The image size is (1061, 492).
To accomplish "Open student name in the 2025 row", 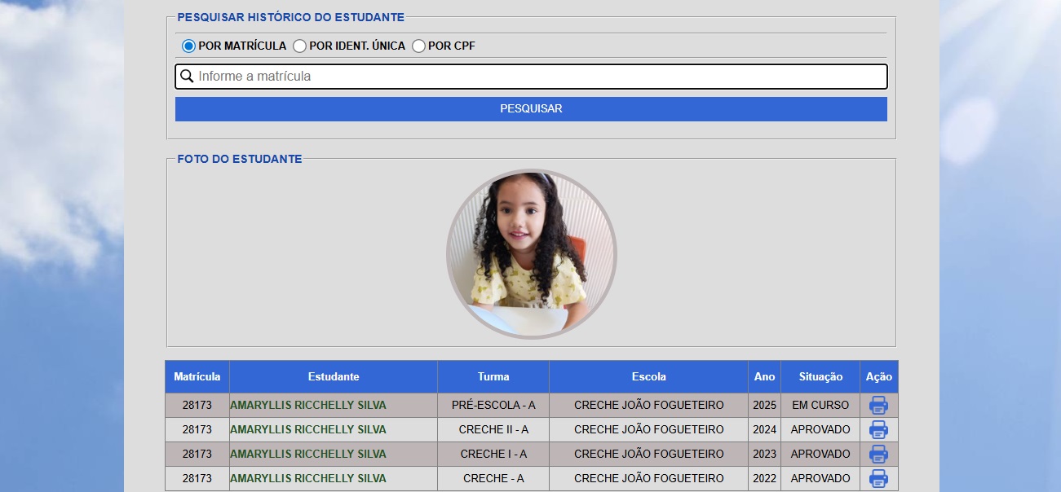I will (308, 405).
